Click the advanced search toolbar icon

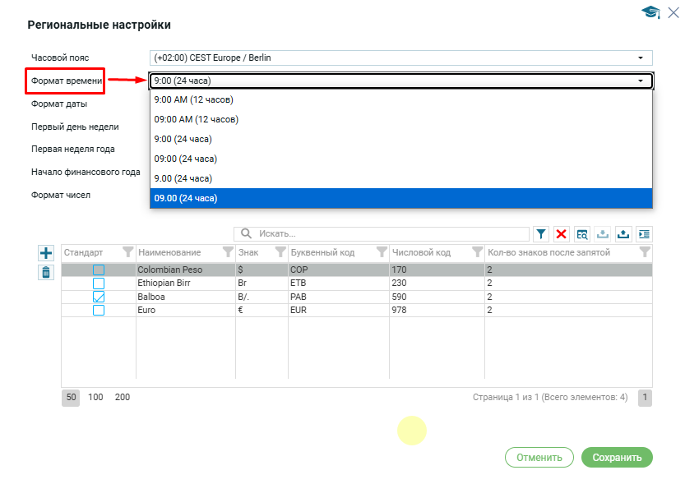click(x=582, y=234)
